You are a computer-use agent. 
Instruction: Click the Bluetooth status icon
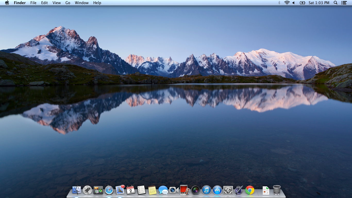279,3
